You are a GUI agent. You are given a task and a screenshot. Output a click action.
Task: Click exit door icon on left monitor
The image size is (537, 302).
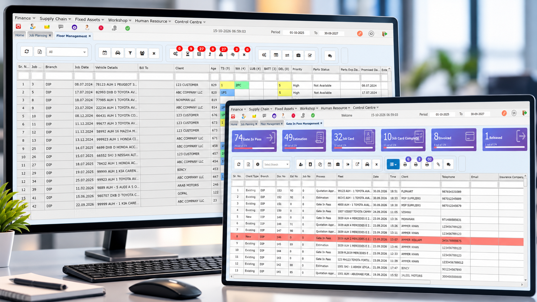[384, 34]
